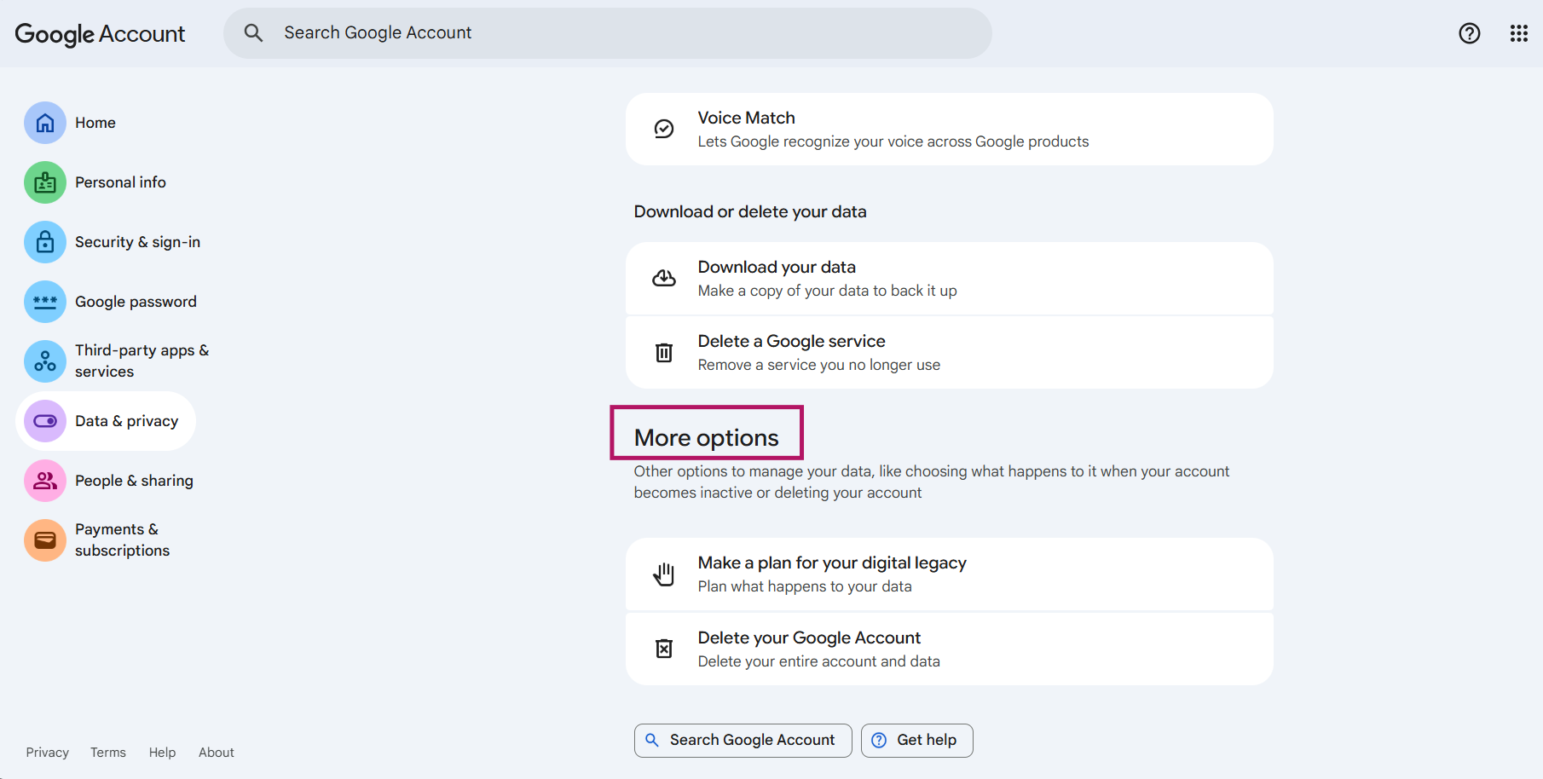
Task: Click the Help question mark icon
Action: point(1469,33)
